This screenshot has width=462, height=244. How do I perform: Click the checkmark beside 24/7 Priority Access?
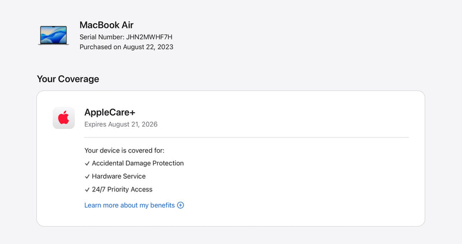click(87, 190)
